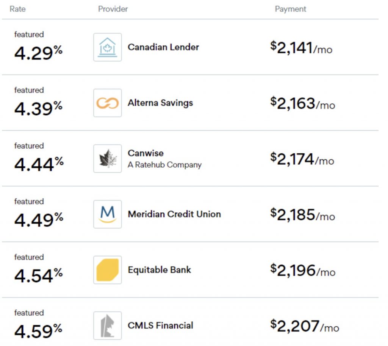Screen dimensions: 388x346
Task: Click the $2,141/mo payment amount
Action: click(x=301, y=48)
